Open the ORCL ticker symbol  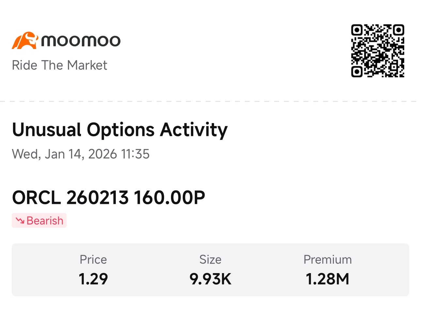(x=37, y=198)
